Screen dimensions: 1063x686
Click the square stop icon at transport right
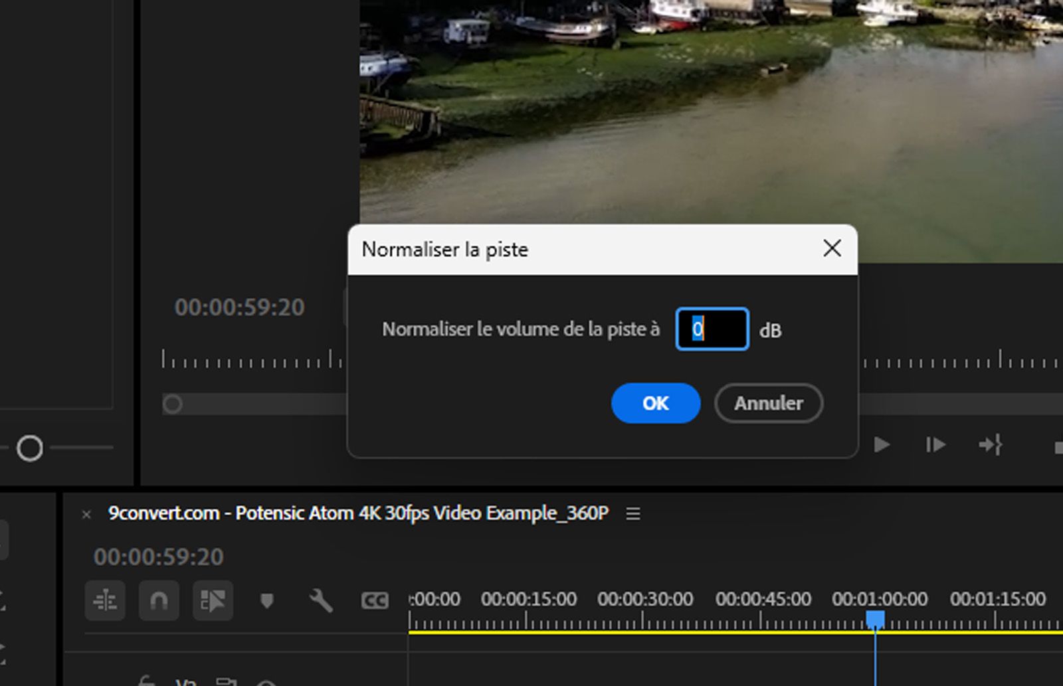(1059, 445)
